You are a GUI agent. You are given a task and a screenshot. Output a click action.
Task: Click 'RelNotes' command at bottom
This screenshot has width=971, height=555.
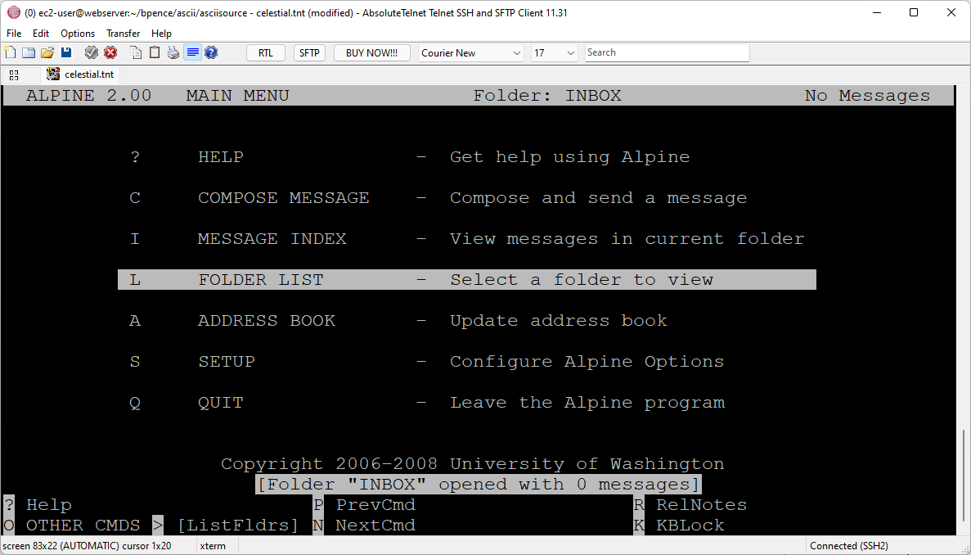point(701,505)
